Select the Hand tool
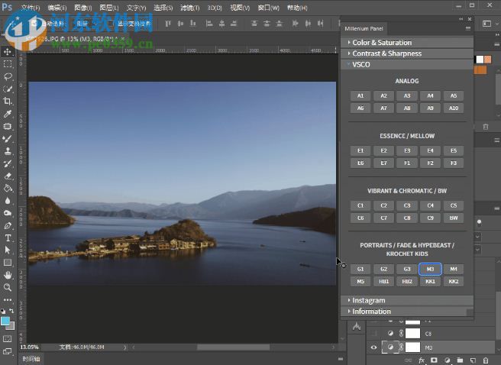This screenshot has height=365, width=501. click(x=8, y=275)
